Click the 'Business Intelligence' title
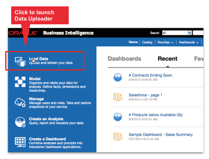209x159 pixels. click(68, 33)
